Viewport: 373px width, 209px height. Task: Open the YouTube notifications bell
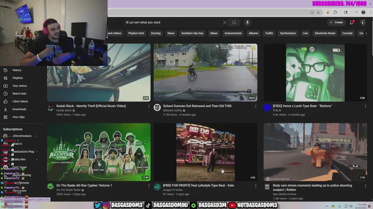(x=351, y=22)
